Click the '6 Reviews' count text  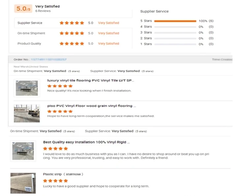tap(43, 11)
